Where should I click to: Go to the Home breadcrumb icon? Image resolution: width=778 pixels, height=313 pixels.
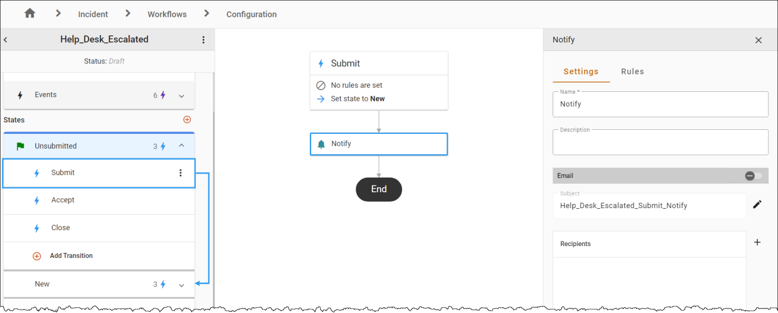(30, 14)
